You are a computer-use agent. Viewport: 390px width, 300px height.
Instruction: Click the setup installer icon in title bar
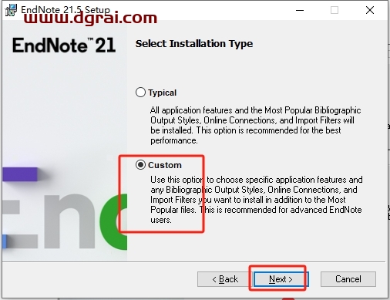11,10
